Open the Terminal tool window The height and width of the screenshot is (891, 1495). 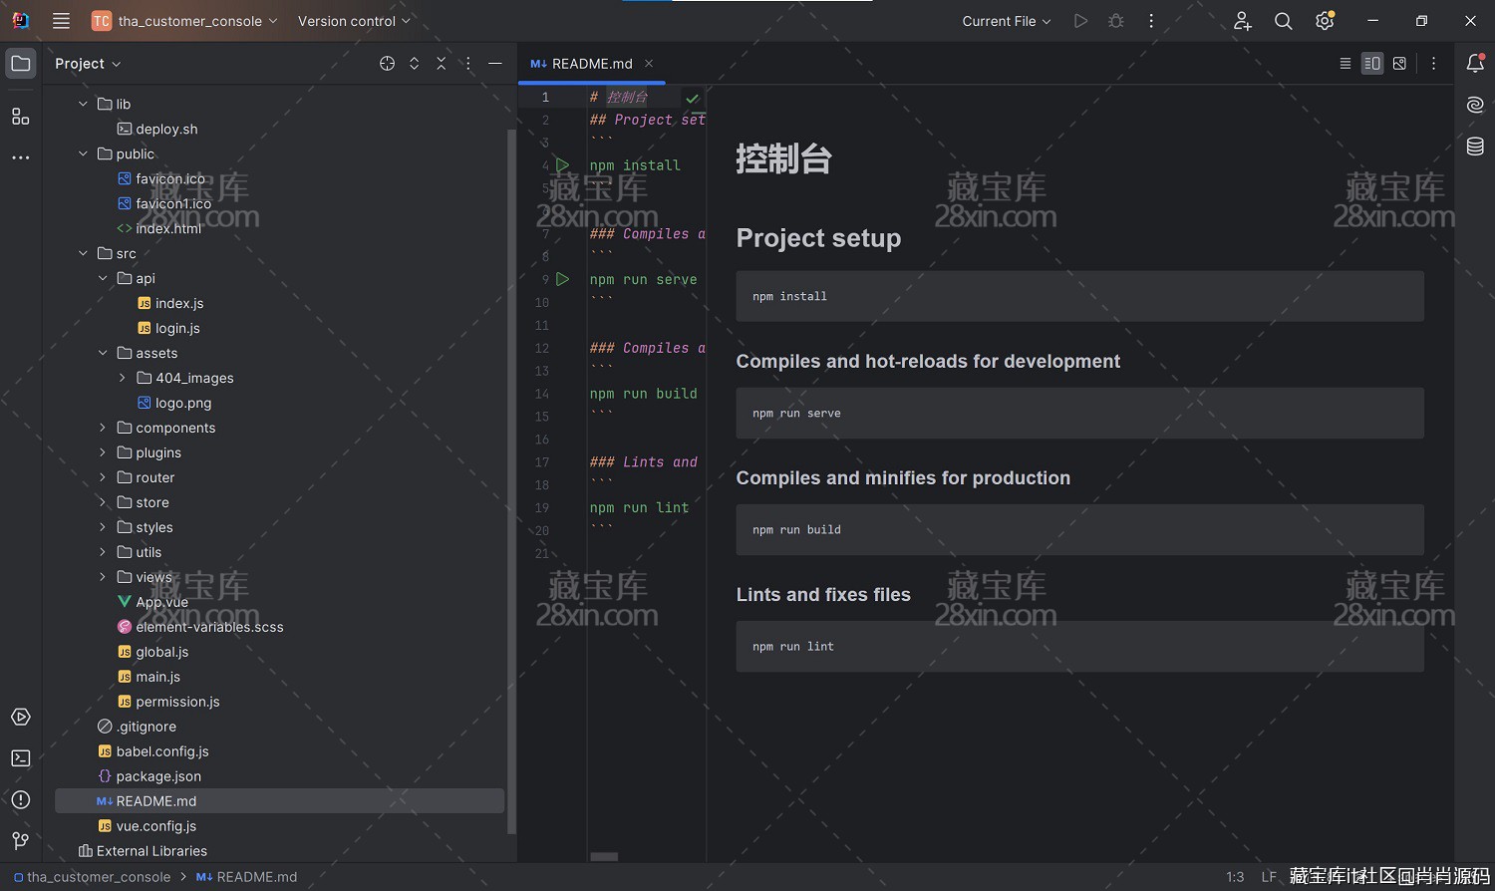coord(21,758)
